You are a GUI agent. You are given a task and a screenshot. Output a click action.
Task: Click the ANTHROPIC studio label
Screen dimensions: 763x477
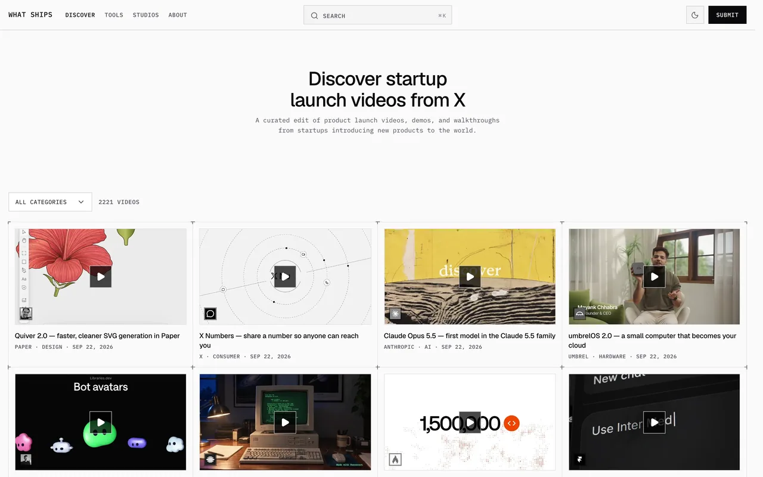click(399, 347)
